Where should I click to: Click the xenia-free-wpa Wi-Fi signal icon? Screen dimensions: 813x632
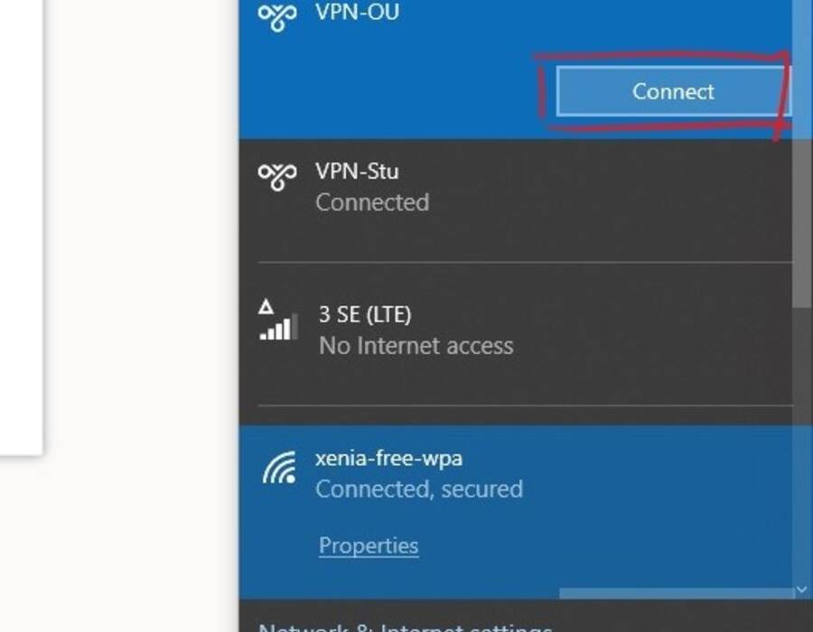[279, 468]
